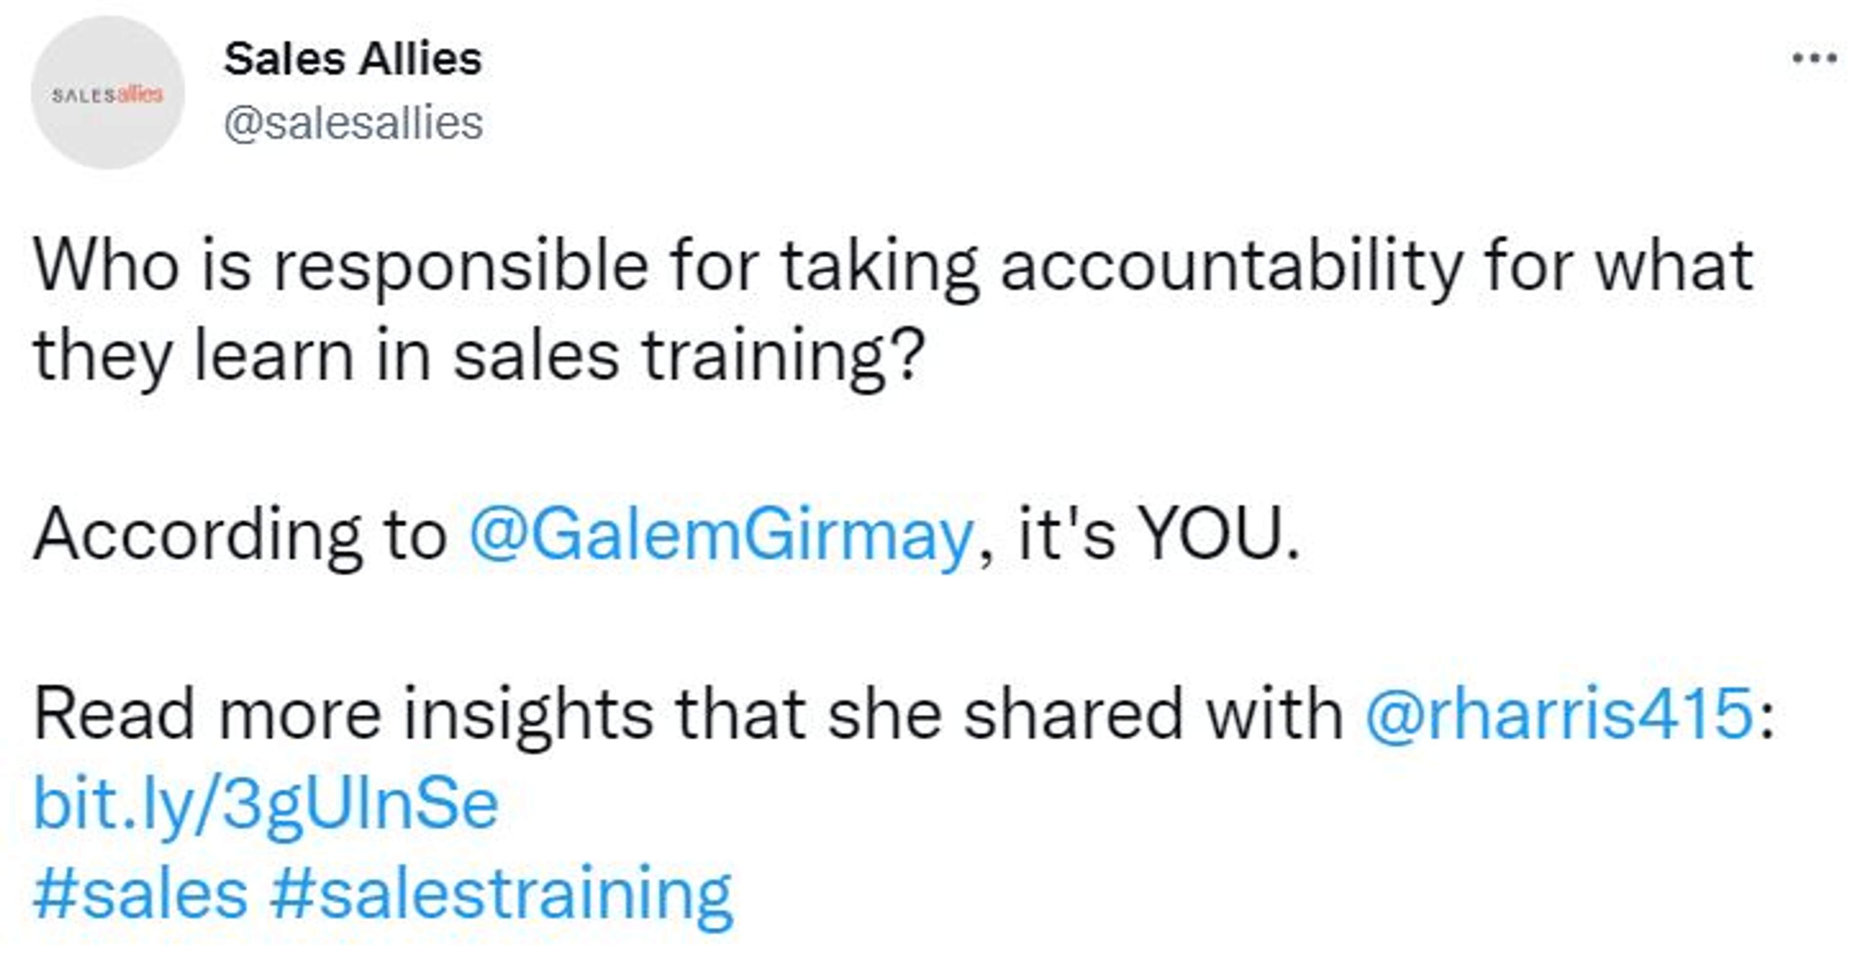Click the word 'responsible' in the tweet
This screenshot has height=964, width=1875.
[460, 267]
